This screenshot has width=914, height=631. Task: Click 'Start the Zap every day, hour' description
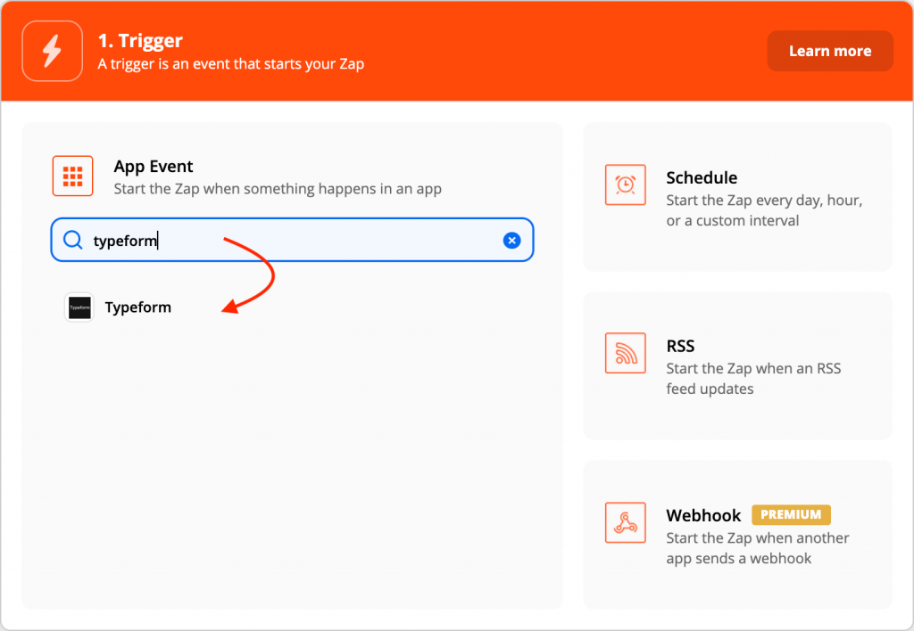pyautogui.click(x=764, y=210)
